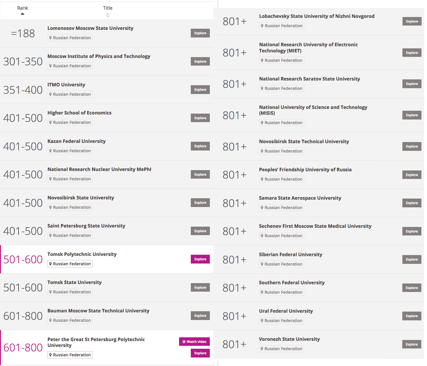The width and height of the screenshot is (427, 366).
Task: Click Russian Federation tag under Lomonosov Moscow State
Action: [70, 38]
